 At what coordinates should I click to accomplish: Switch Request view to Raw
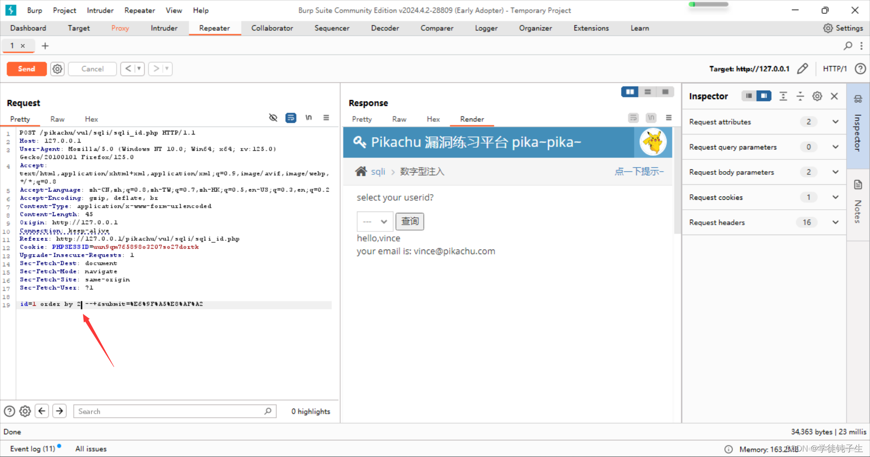coord(57,119)
